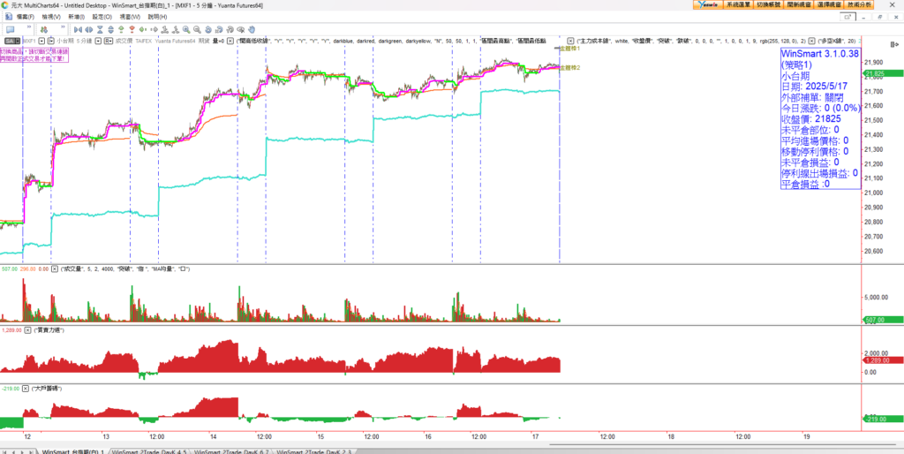Image resolution: width=904 pixels, height=454 pixels.
Task: Toggle the box before 開盤低收線 indicator
Action: pos(230,41)
